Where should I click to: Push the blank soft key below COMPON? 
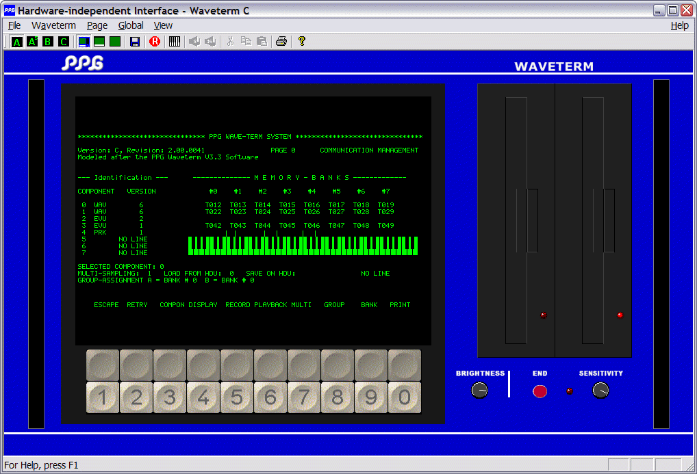(x=170, y=365)
